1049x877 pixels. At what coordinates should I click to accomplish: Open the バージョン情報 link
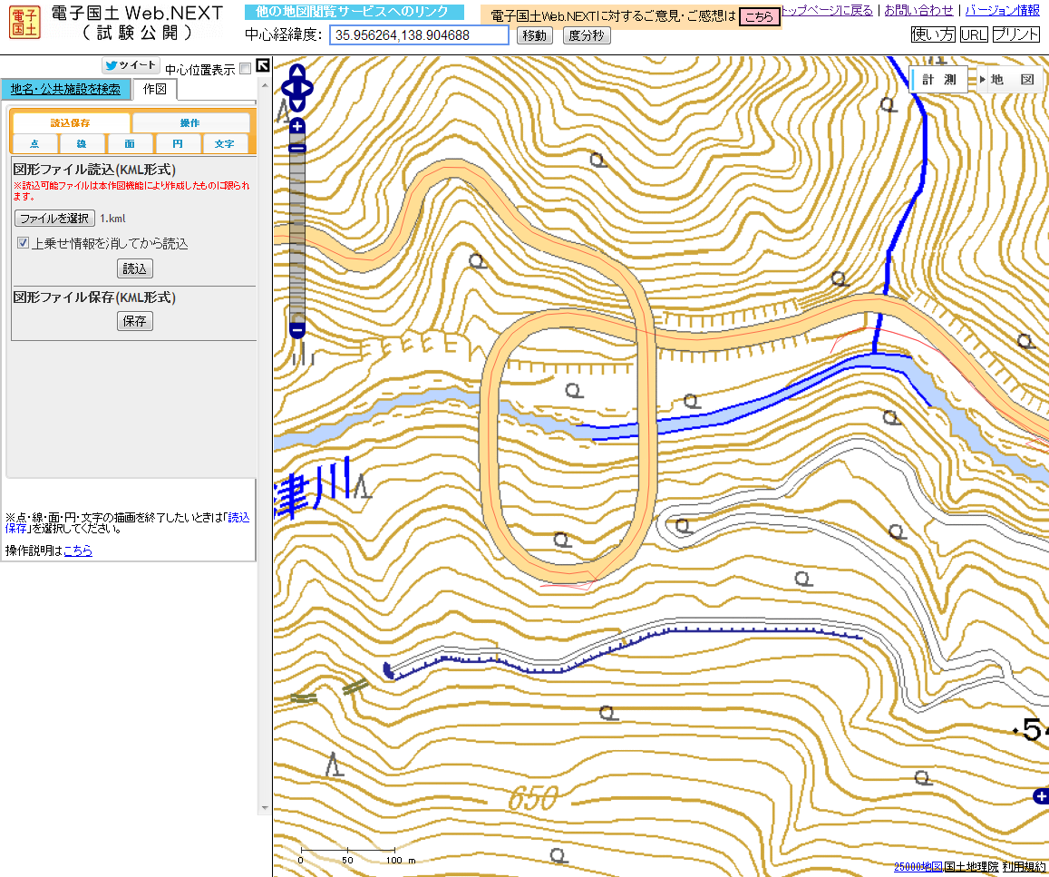1002,10
